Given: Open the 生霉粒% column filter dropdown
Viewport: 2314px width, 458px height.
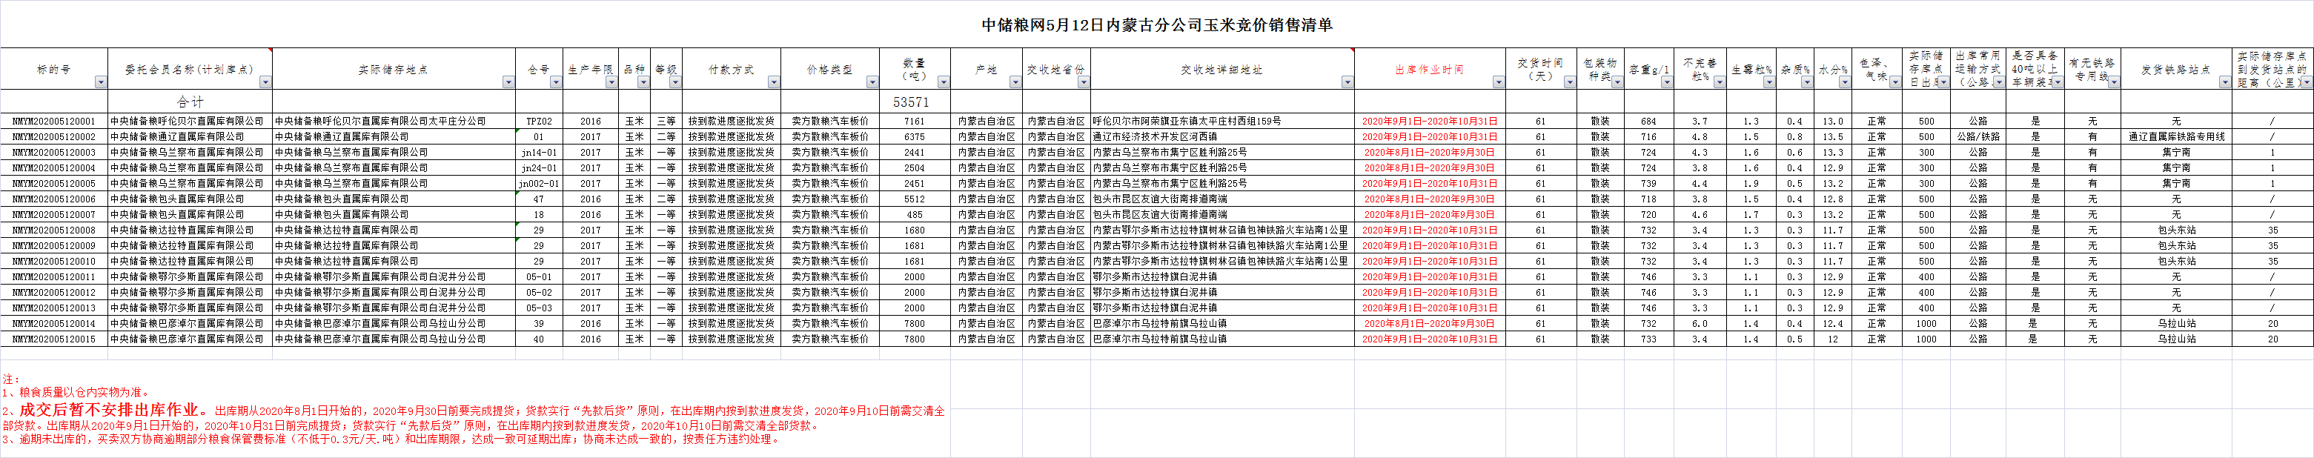Looking at the screenshot, I should tap(1768, 82).
